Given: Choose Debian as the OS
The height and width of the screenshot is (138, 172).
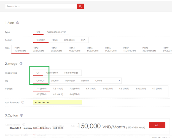Looking at the screenshot, I should click(85, 81).
